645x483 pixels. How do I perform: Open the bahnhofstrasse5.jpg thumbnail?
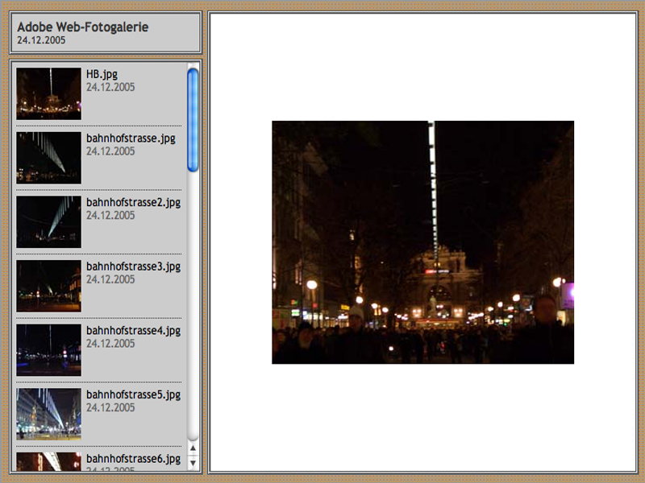click(x=48, y=414)
